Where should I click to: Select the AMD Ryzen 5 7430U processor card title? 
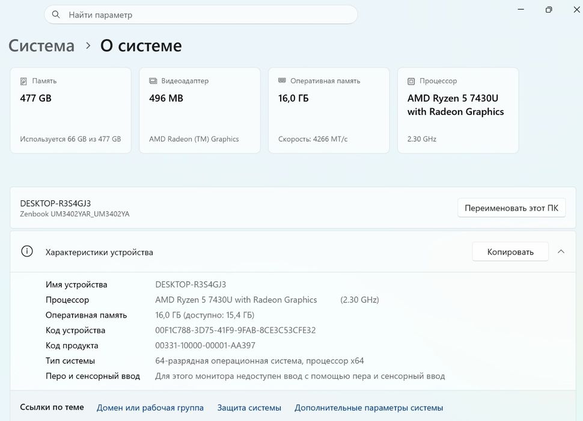coord(456,105)
